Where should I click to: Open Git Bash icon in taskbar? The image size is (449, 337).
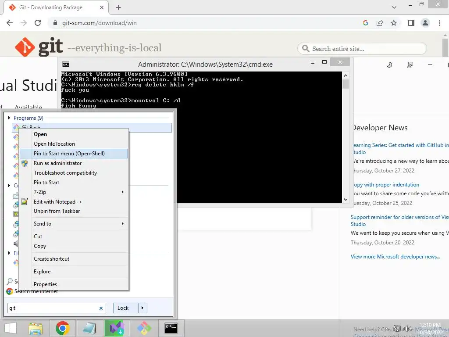click(144, 328)
